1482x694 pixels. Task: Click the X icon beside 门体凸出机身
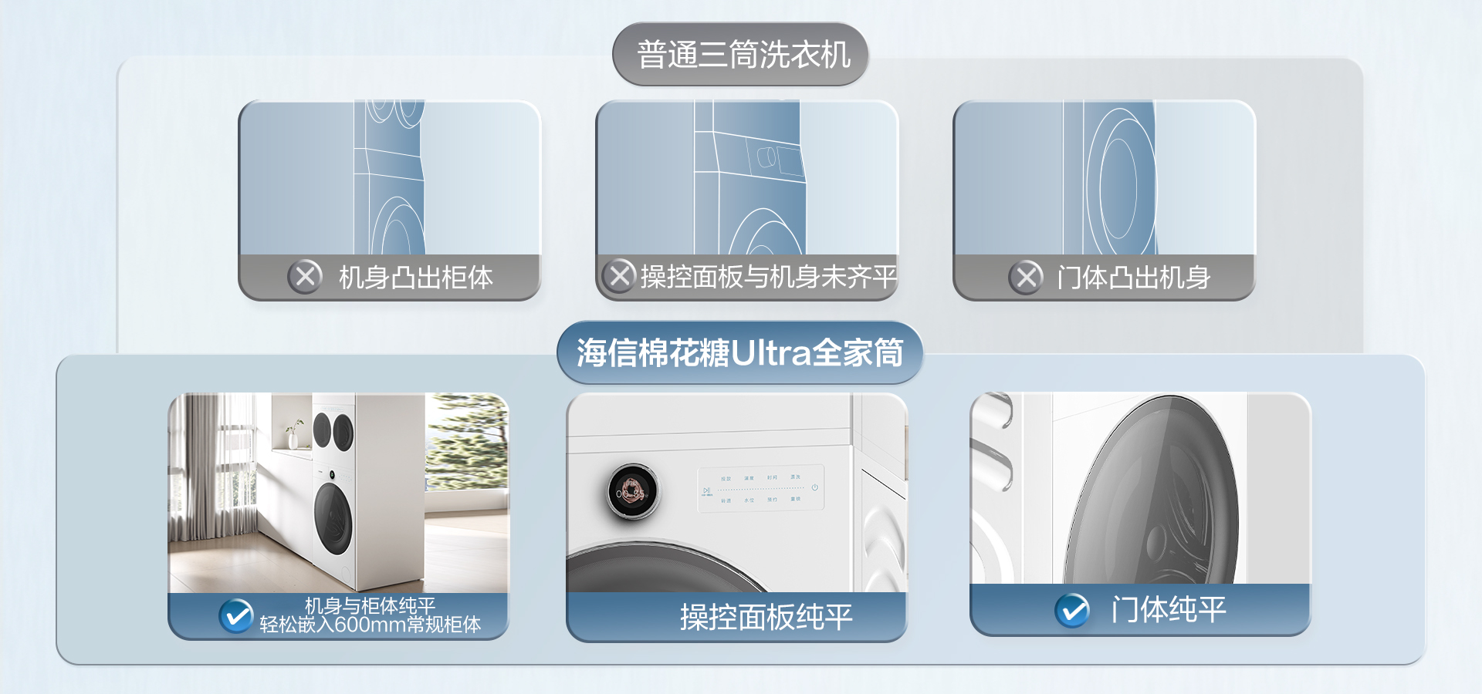pos(1027,277)
